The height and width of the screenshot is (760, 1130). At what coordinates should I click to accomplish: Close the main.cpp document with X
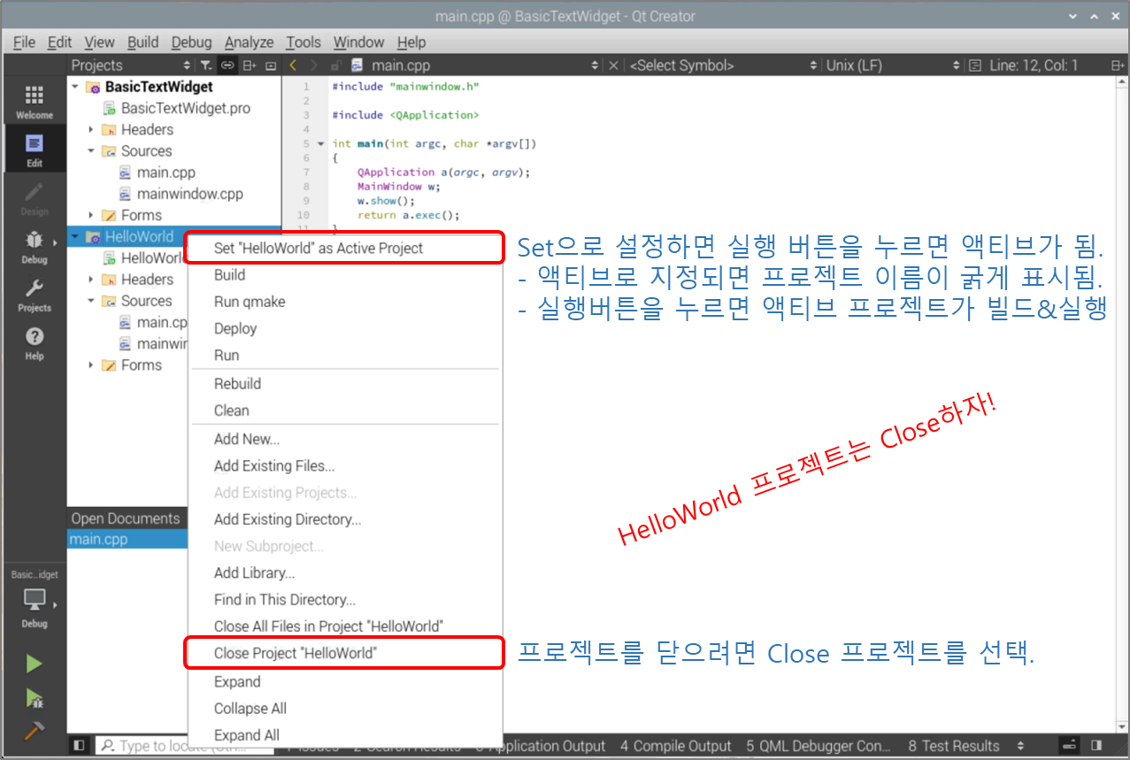pyautogui.click(x=614, y=65)
